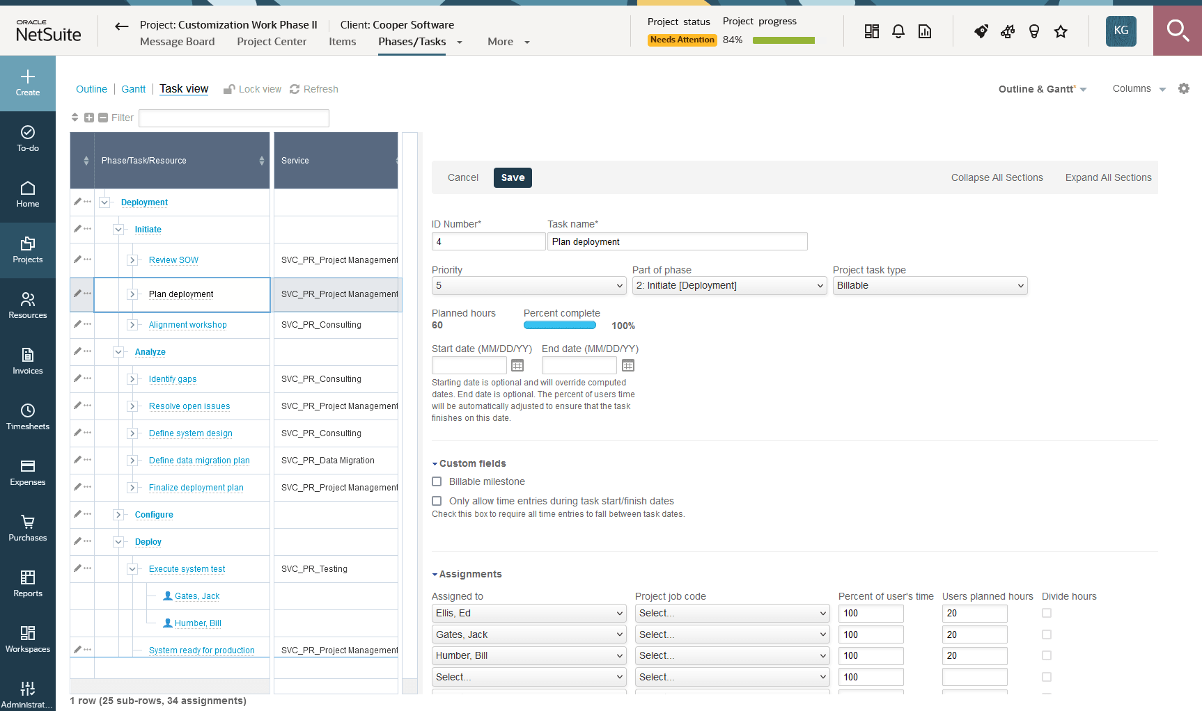Go to Home in the sidebar
1202x711 pixels.
point(28,194)
